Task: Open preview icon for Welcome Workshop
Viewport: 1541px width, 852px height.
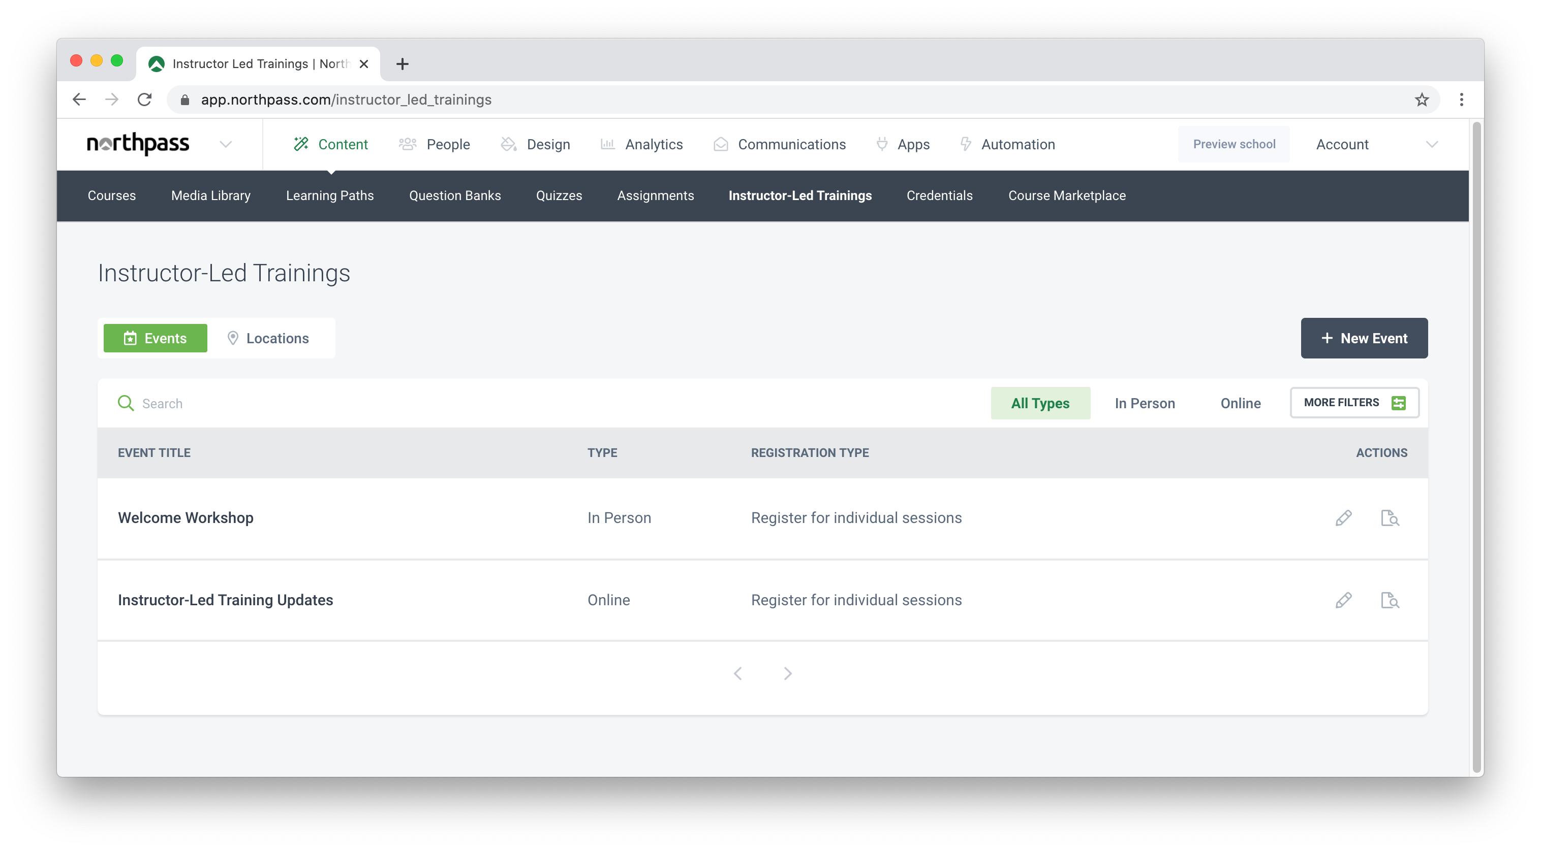Action: pyautogui.click(x=1389, y=517)
